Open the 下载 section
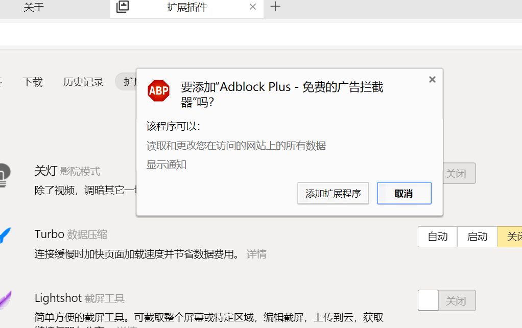 click(x=33, y=81)
